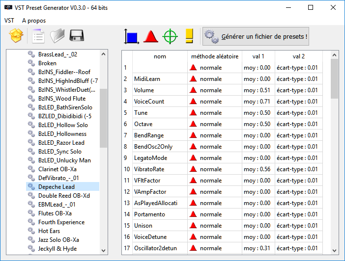
Task: Click the 'val 1' column header
Action: tap(259, 56)
